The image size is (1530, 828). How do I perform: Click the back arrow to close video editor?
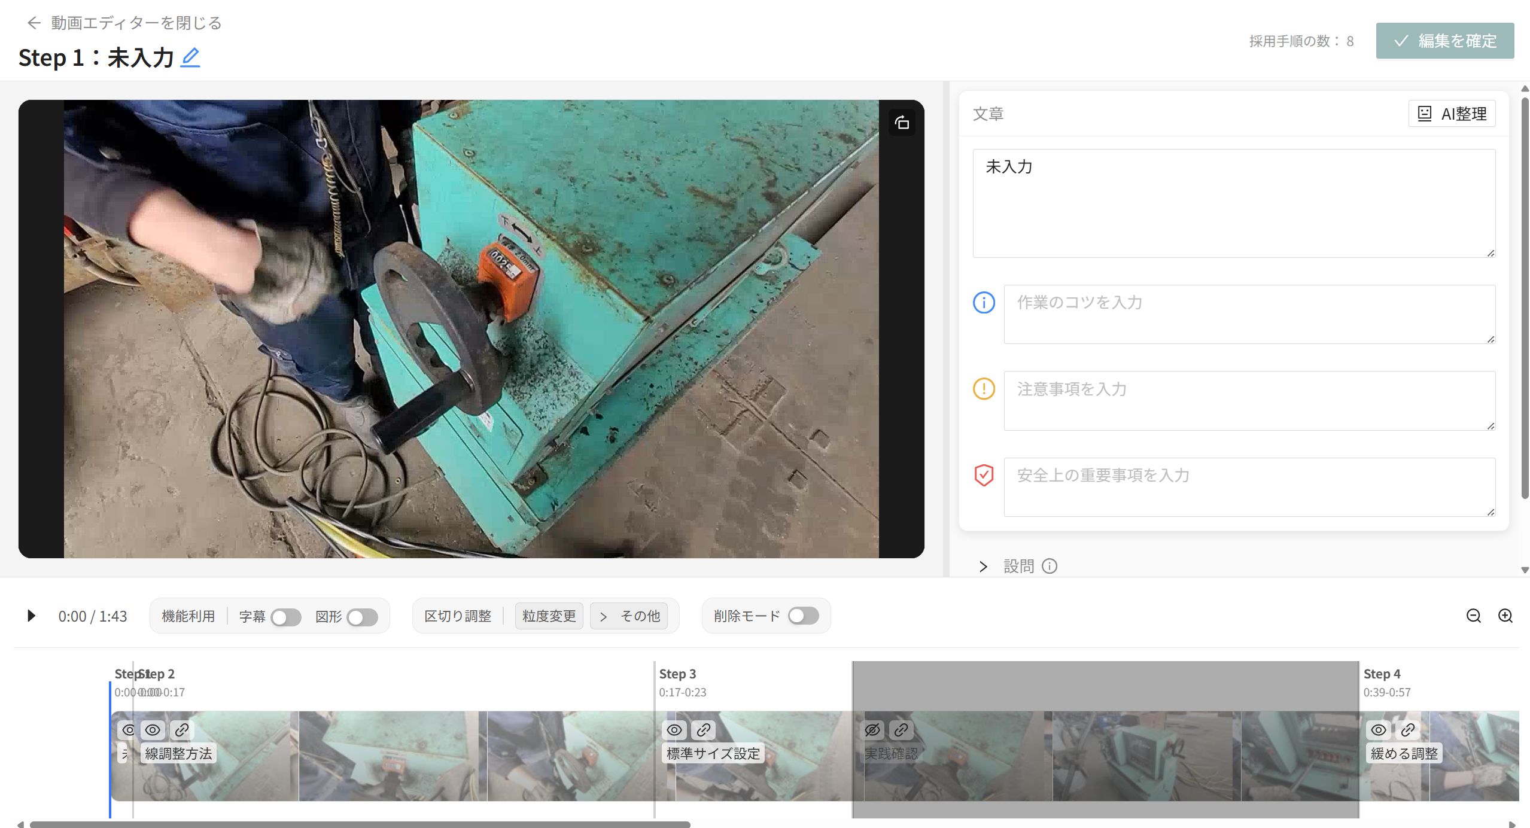pos(34,23)
